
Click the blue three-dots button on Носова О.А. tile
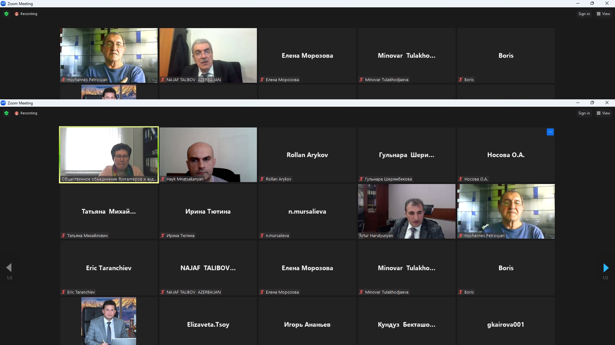pyautogui.click(x=550, y=132)
